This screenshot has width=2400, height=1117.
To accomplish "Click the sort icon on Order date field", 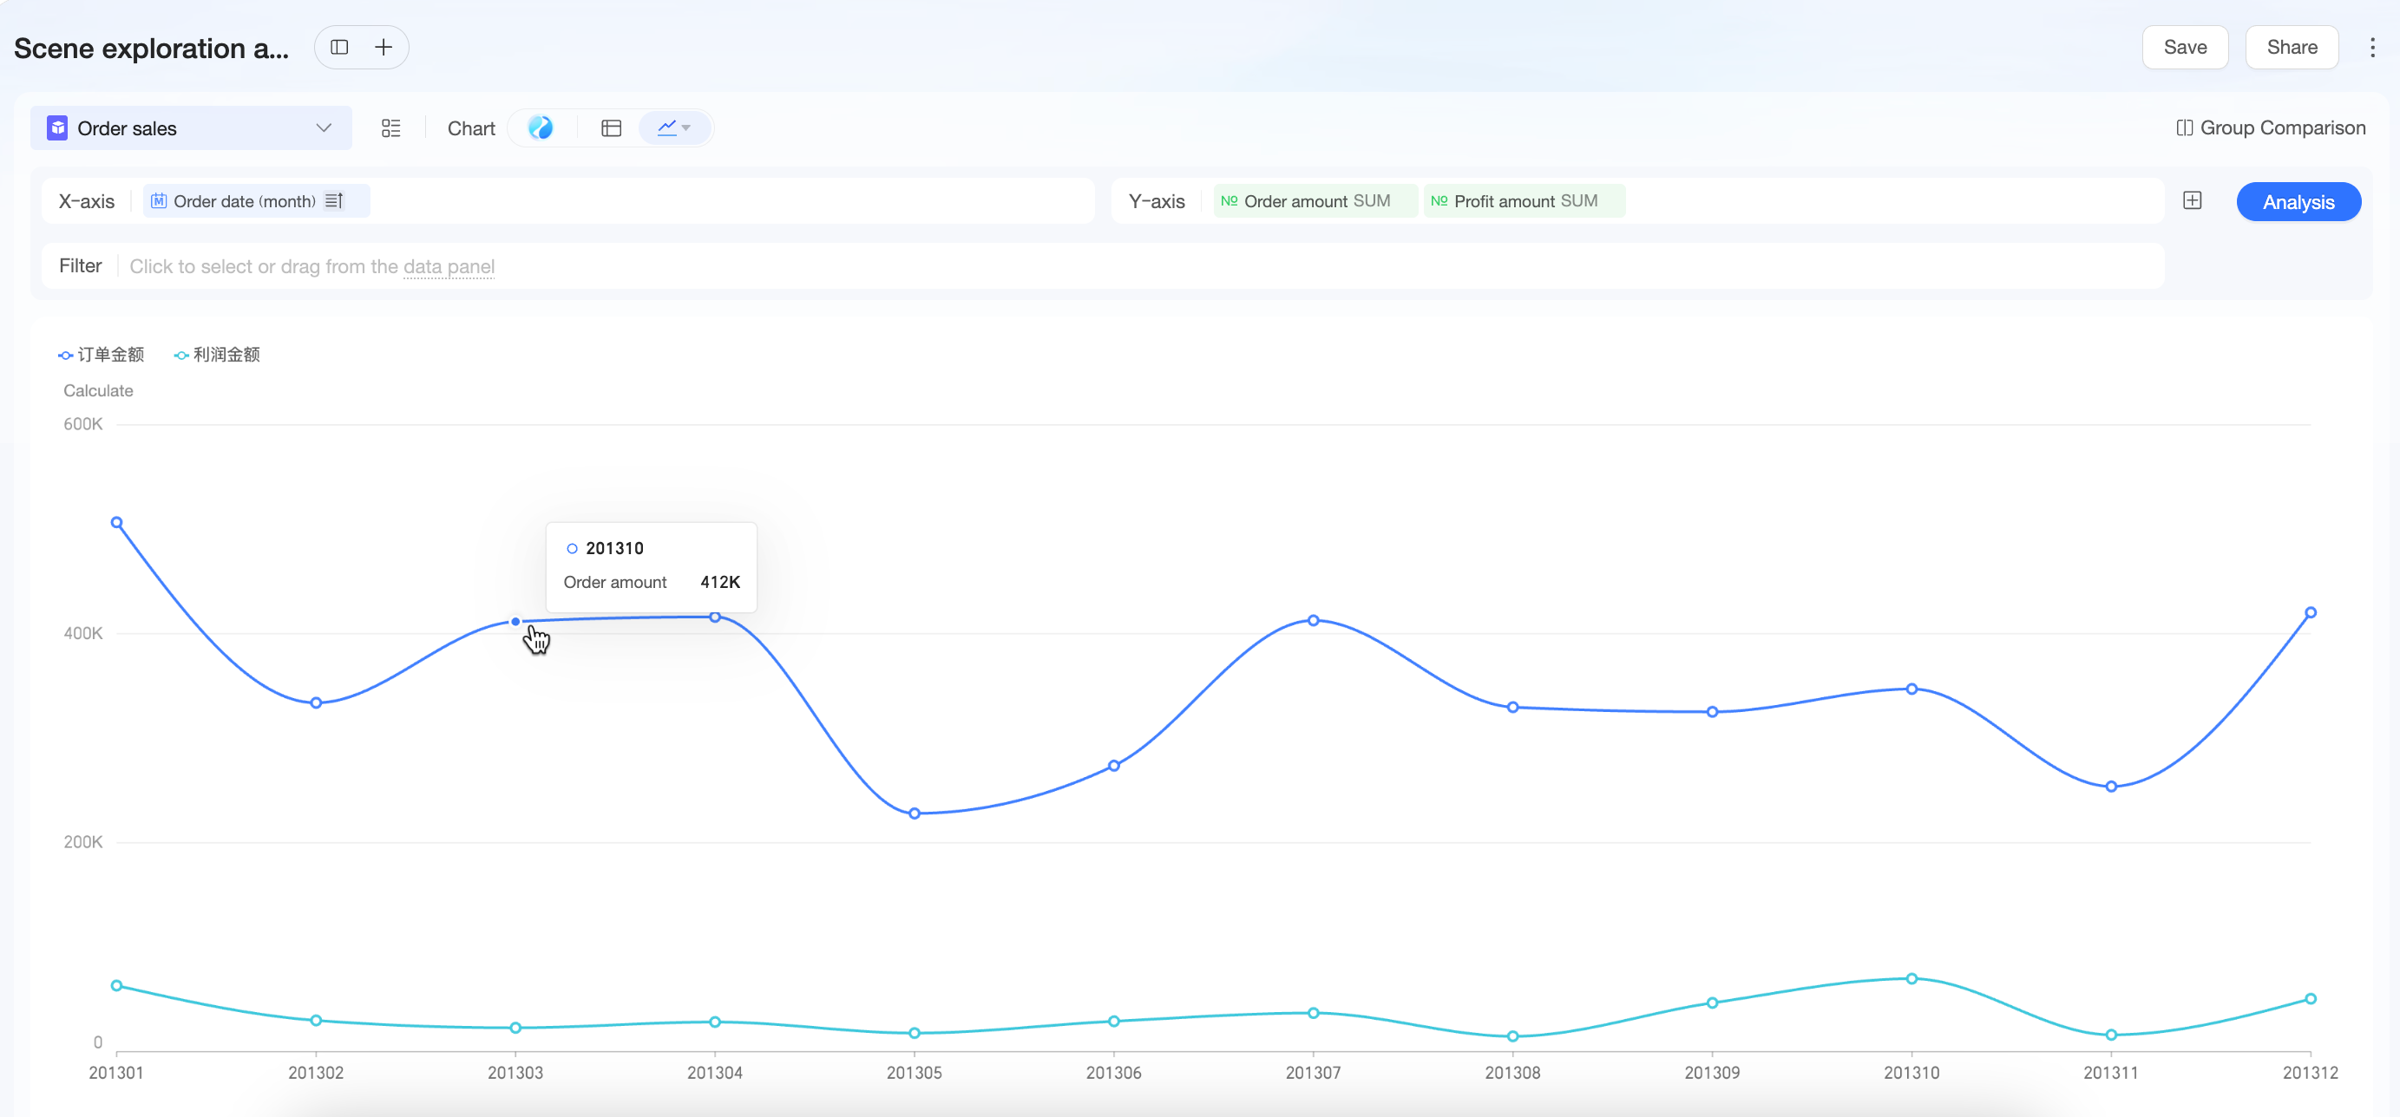I will tap(334, 201).
